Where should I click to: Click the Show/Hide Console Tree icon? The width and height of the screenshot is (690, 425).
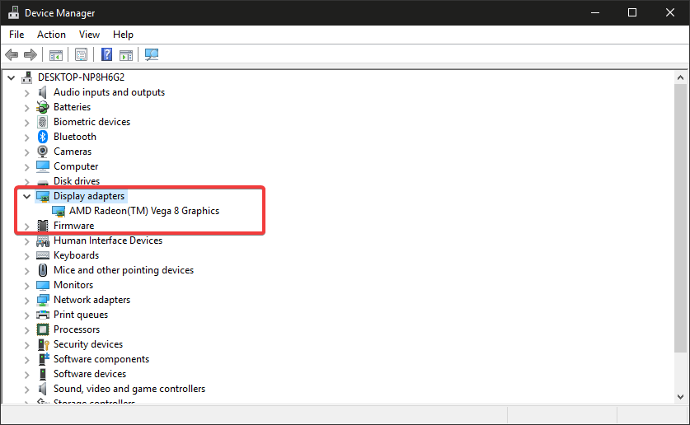(55, 55)
